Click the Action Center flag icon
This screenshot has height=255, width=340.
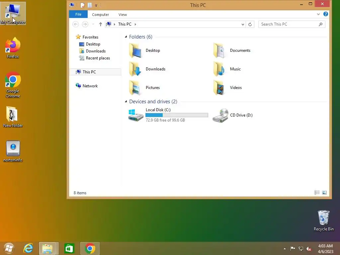click(293, 248)
